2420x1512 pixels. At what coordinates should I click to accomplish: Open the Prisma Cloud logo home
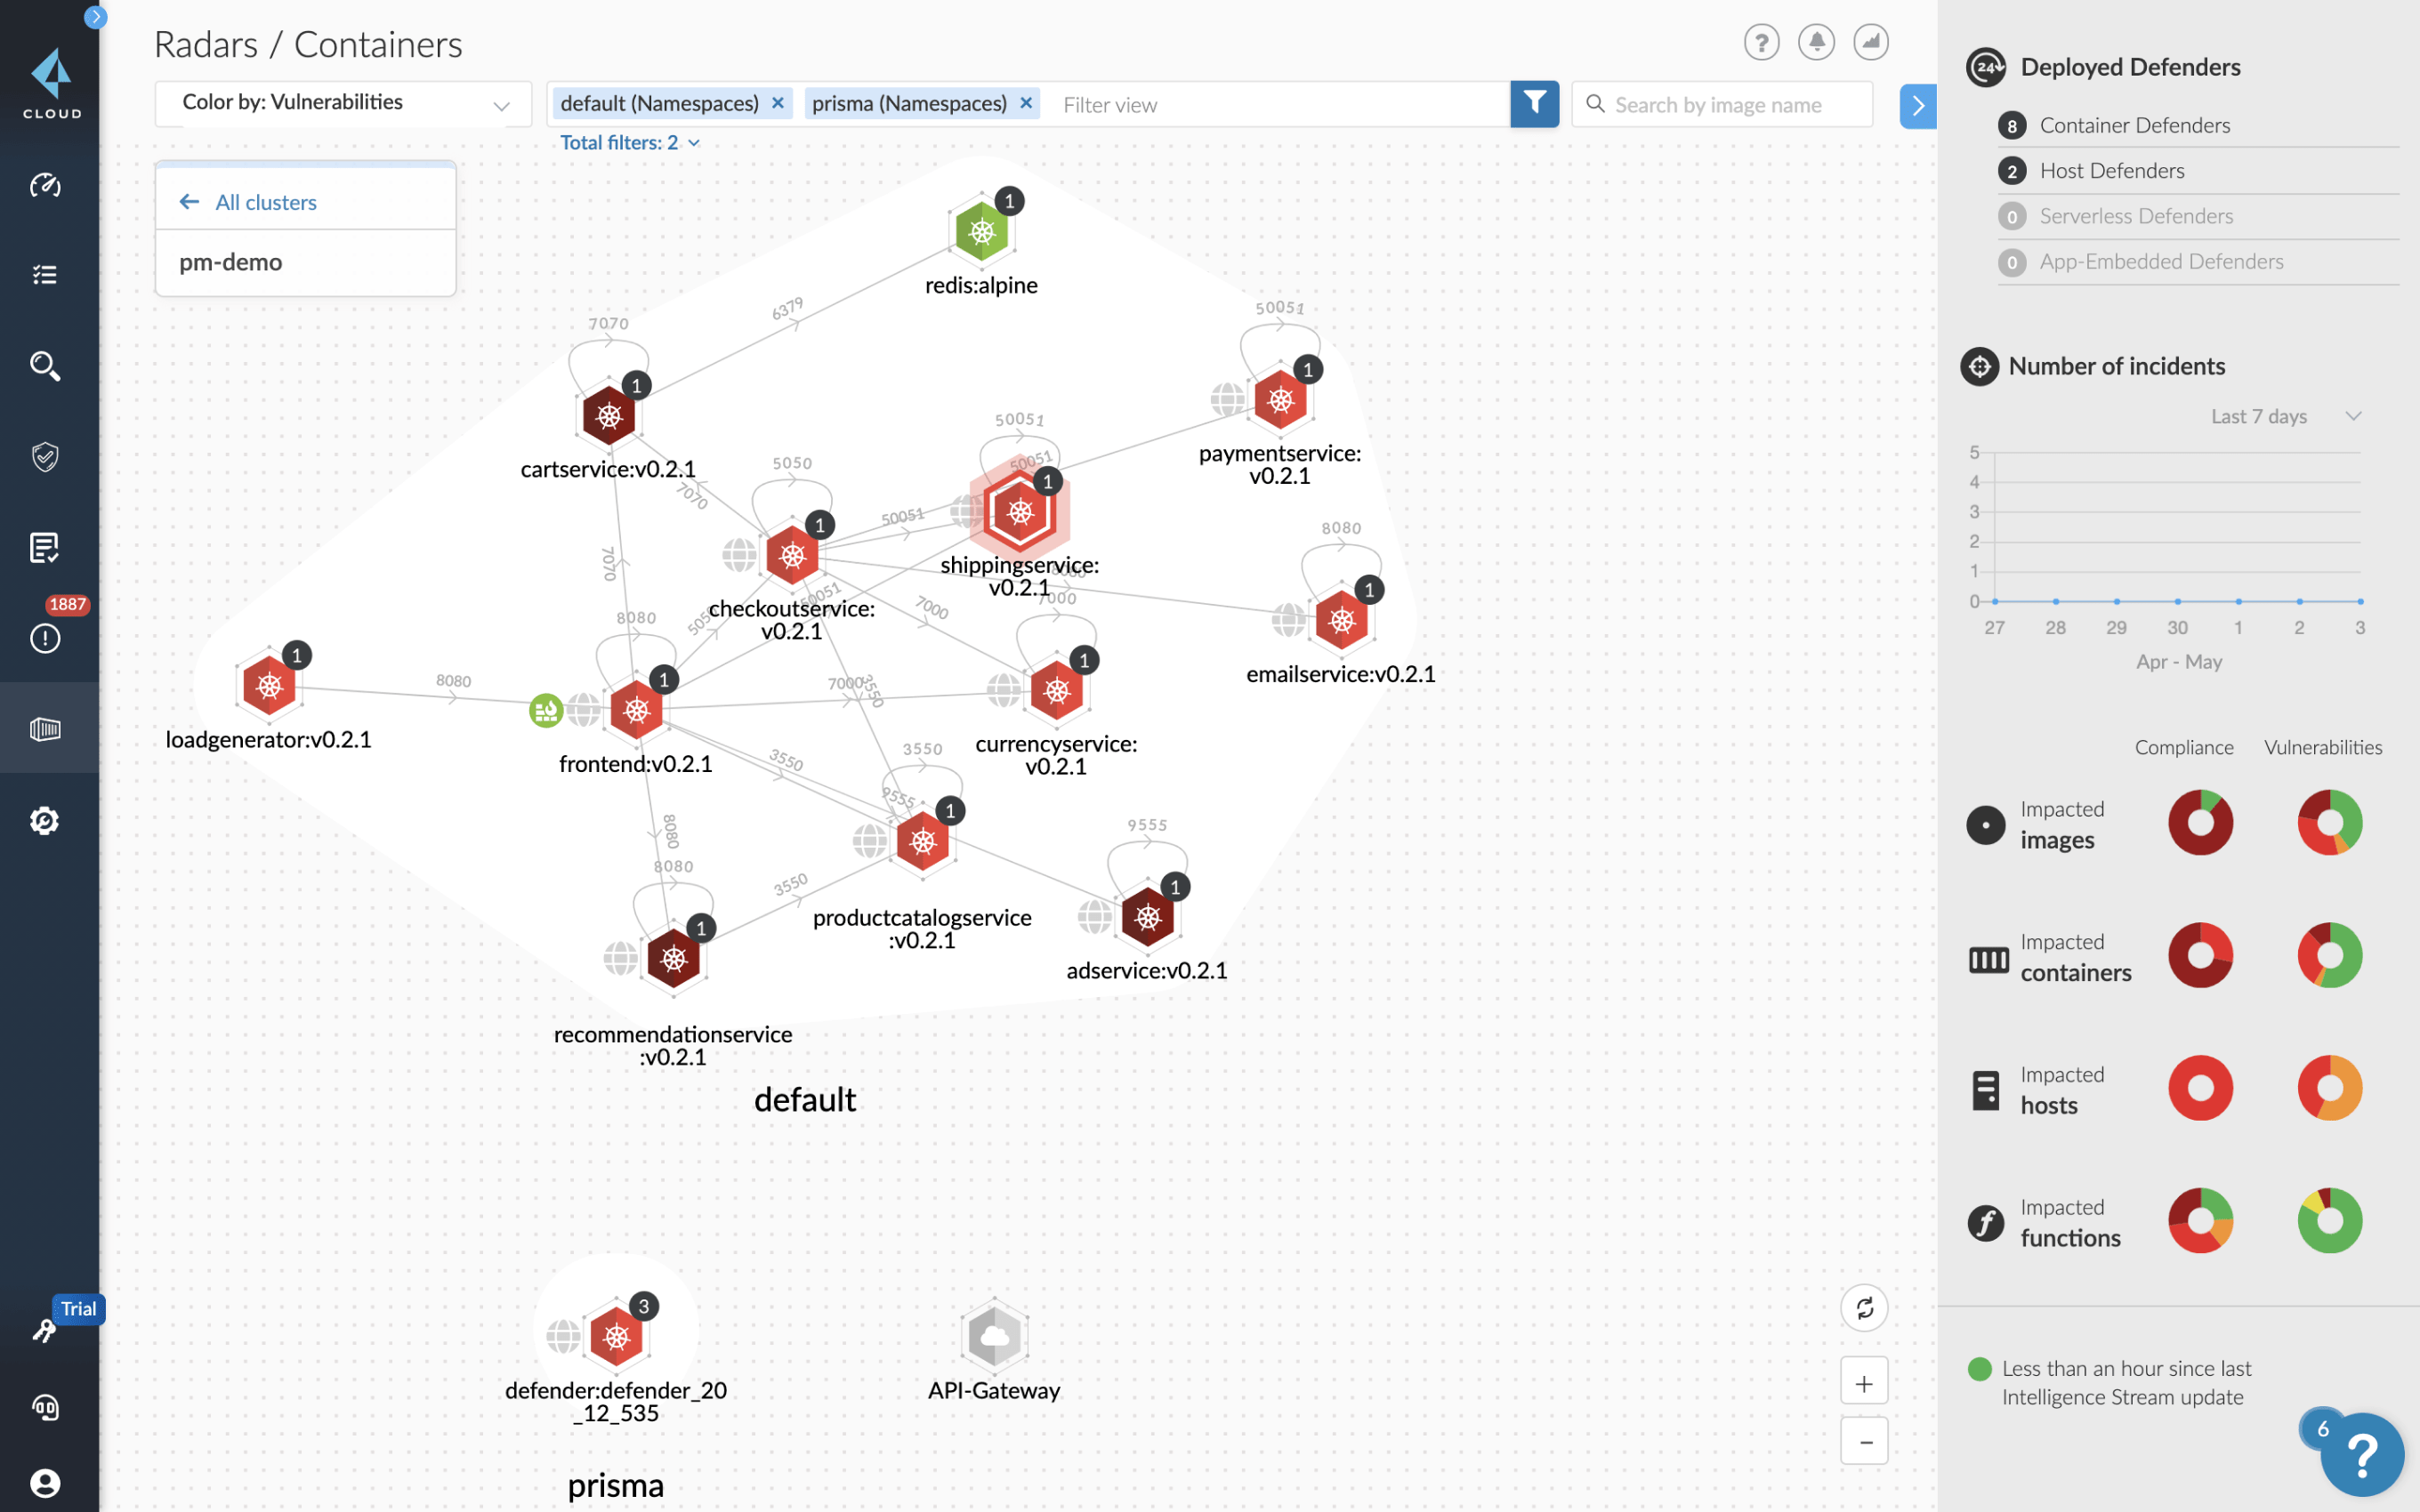pos(51,83)
